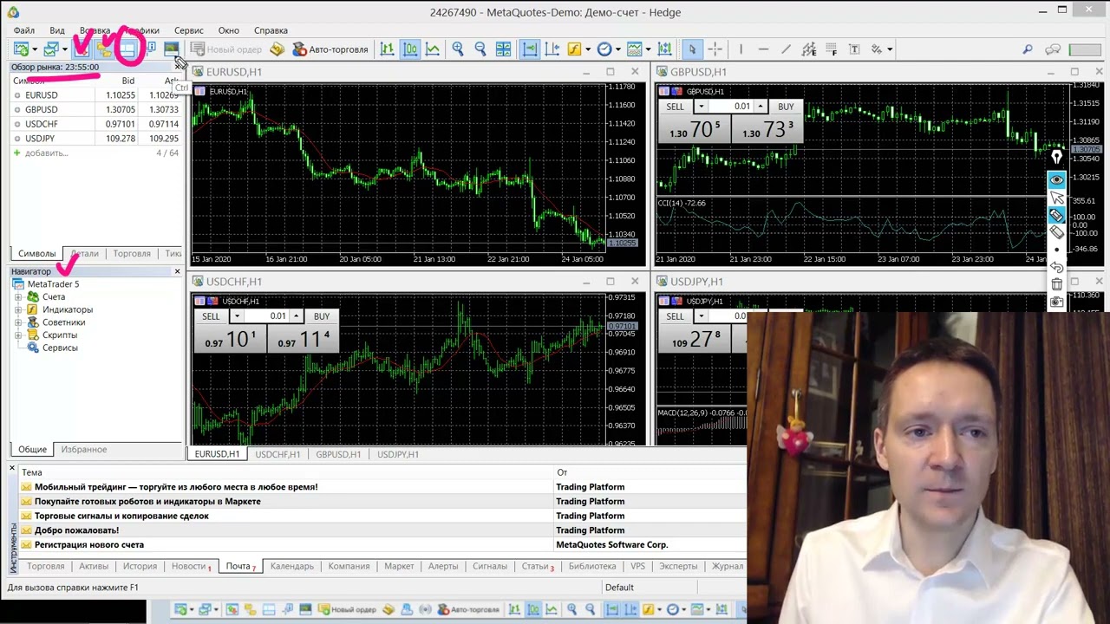Image resolution: width=1110 pixels, height=624 pixels.
Task: Open the Файл menu
Action: tap(24, 30)
